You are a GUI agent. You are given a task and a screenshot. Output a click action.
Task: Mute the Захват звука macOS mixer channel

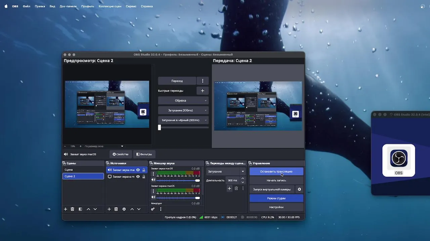[x=154, y=180]
